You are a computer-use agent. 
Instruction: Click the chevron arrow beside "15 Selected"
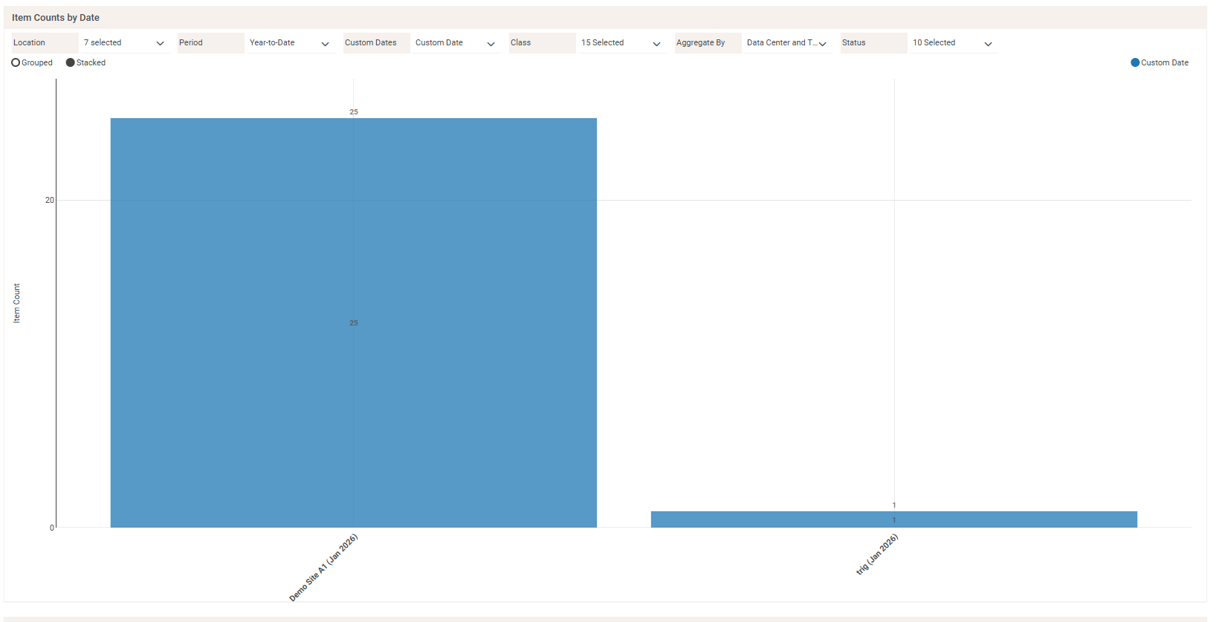[x=656, y=44]
